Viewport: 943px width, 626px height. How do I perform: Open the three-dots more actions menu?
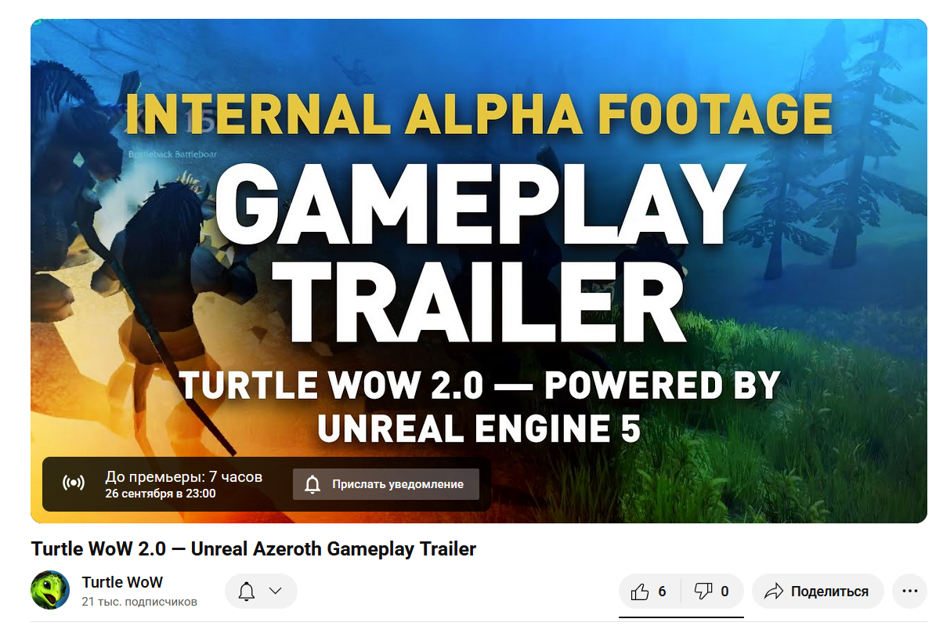[909, 591]
